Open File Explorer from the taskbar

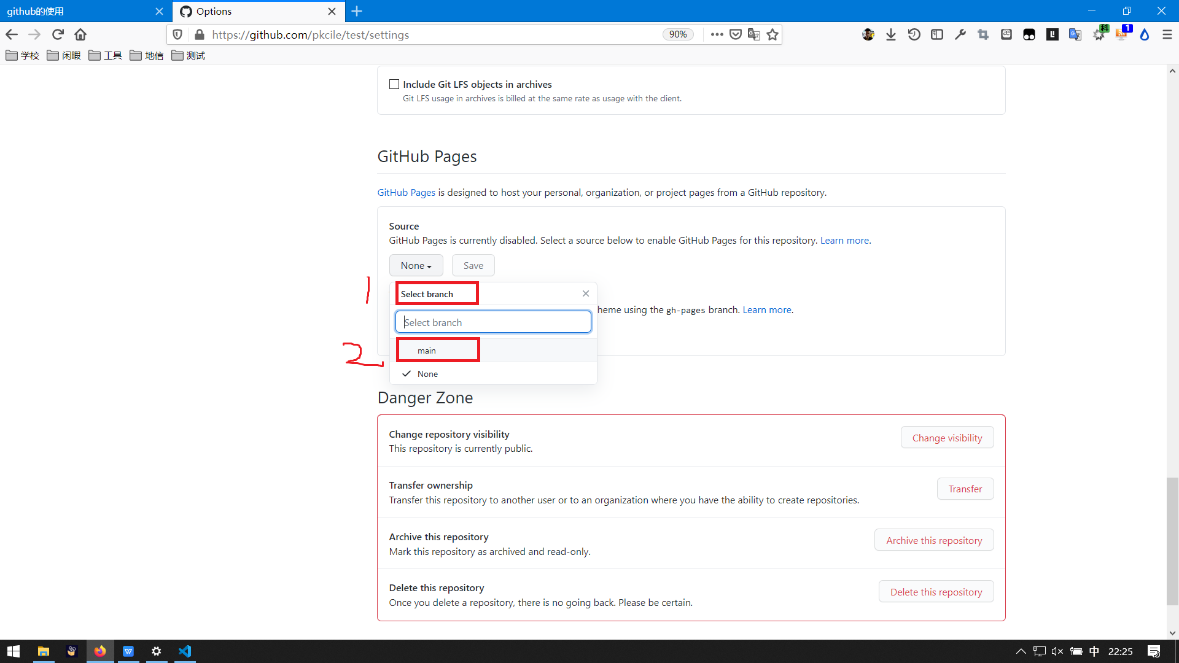[43, 651]
